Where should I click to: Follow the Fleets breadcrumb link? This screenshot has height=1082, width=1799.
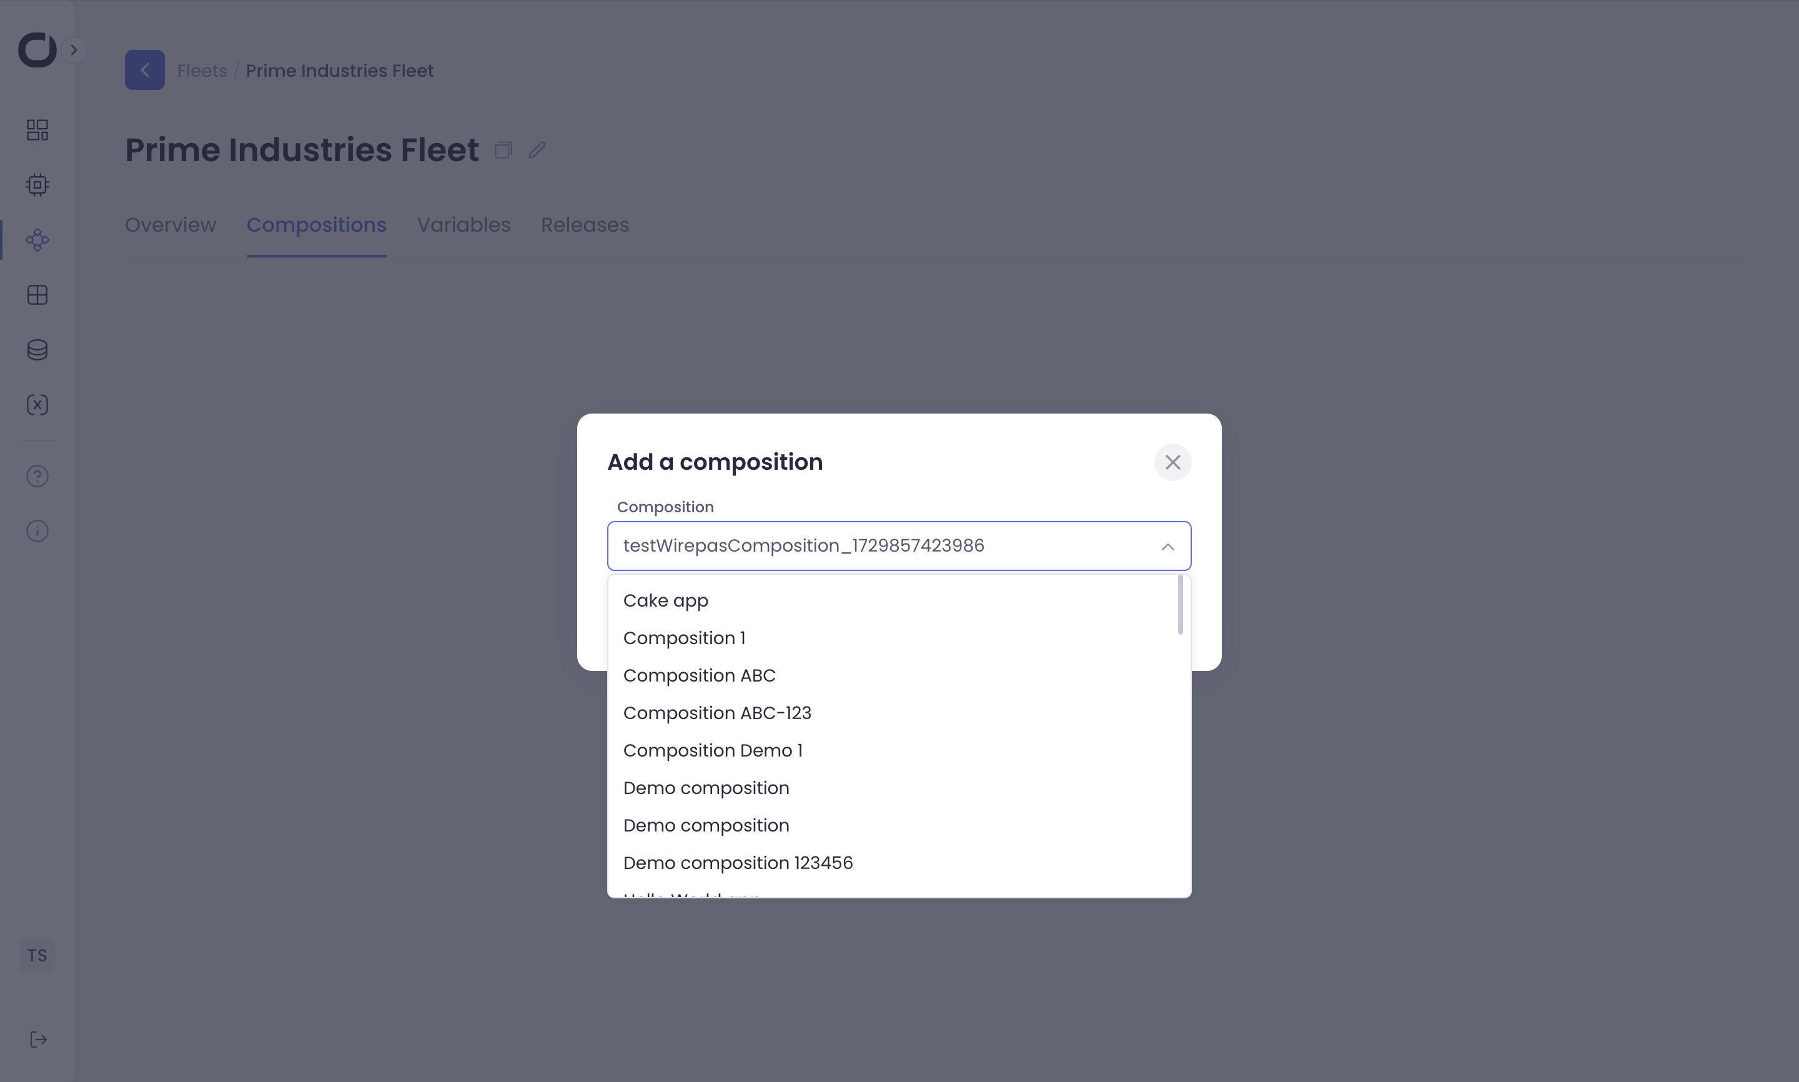202,71
